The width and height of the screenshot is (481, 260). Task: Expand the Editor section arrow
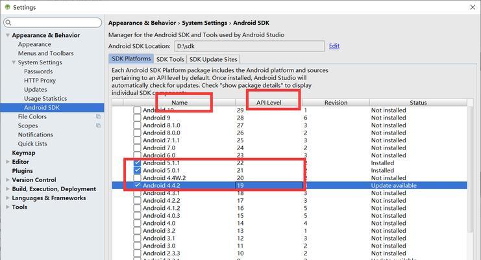pos(8,162)
